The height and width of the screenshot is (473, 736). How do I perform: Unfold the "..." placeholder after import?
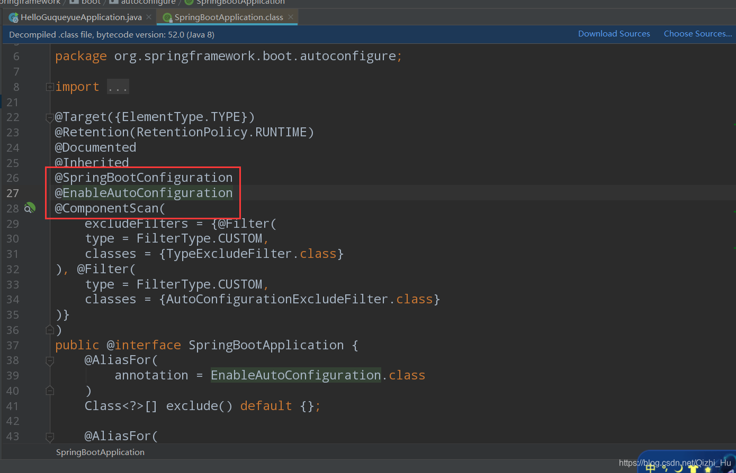(x=118, y=87)
